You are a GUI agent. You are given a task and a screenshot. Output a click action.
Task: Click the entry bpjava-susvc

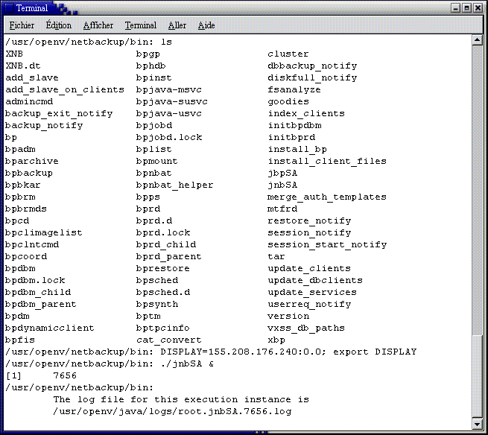(172, 102)
